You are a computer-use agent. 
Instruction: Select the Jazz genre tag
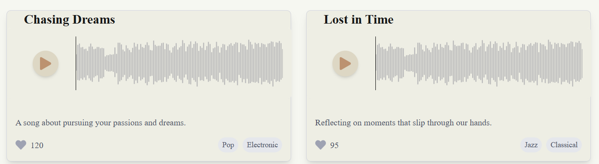point(531,145)
